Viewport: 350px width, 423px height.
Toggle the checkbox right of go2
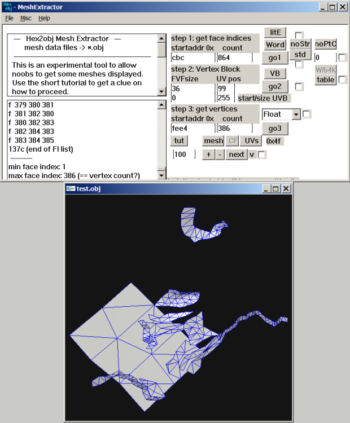pyautogui.click(x=299, y=87)
